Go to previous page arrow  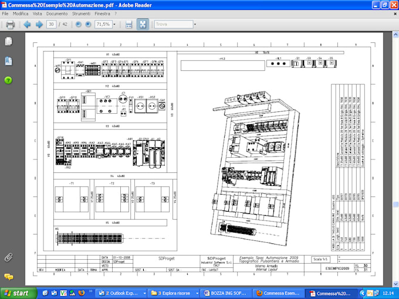(27, 25)
